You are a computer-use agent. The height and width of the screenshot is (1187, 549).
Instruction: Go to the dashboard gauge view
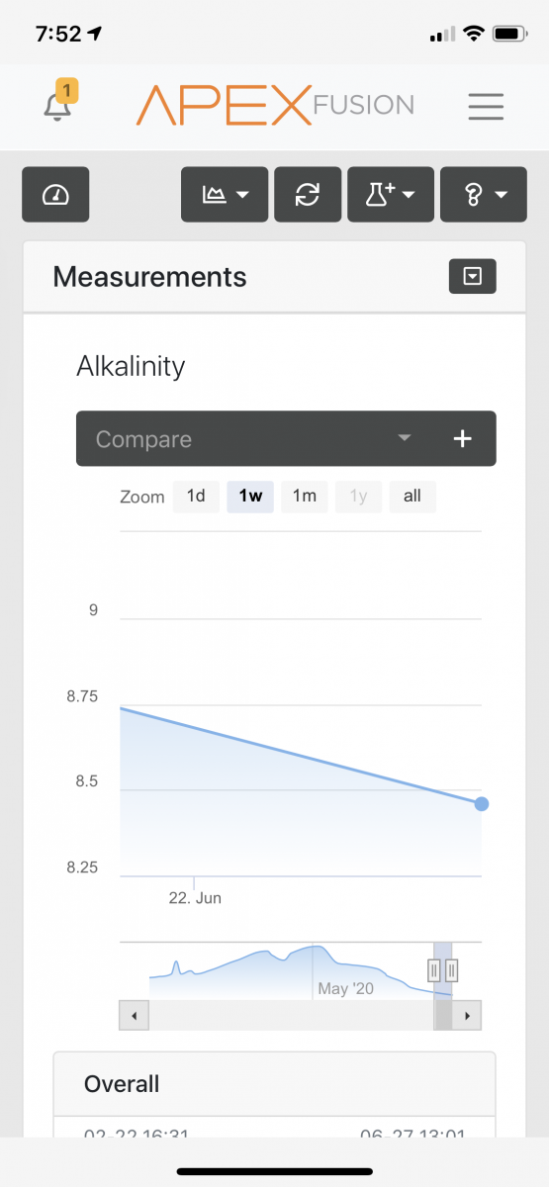tap(55, 194)
